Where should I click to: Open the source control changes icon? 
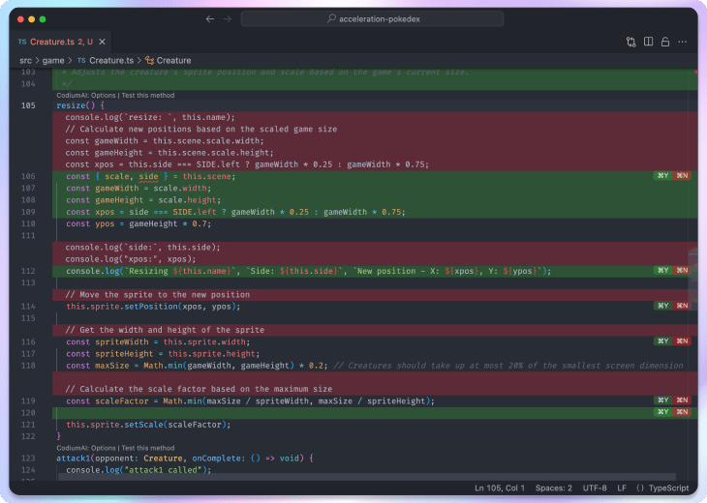pos(630,42)
